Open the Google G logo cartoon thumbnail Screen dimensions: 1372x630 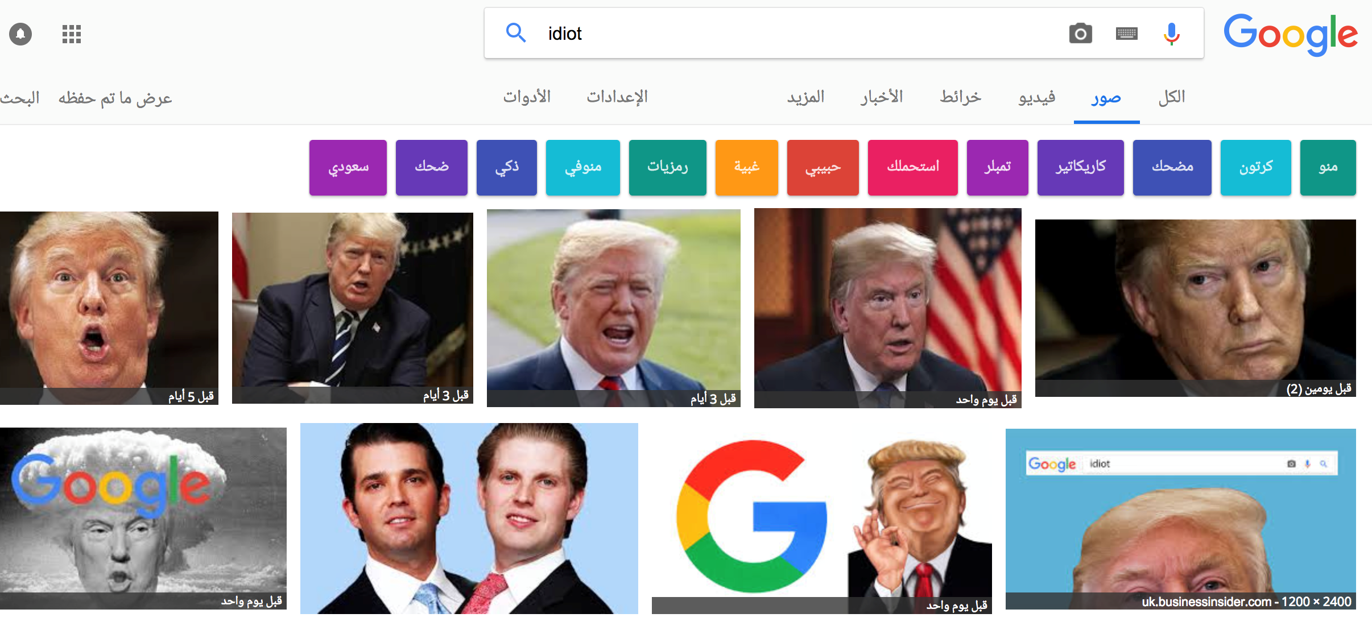point(821,519)
